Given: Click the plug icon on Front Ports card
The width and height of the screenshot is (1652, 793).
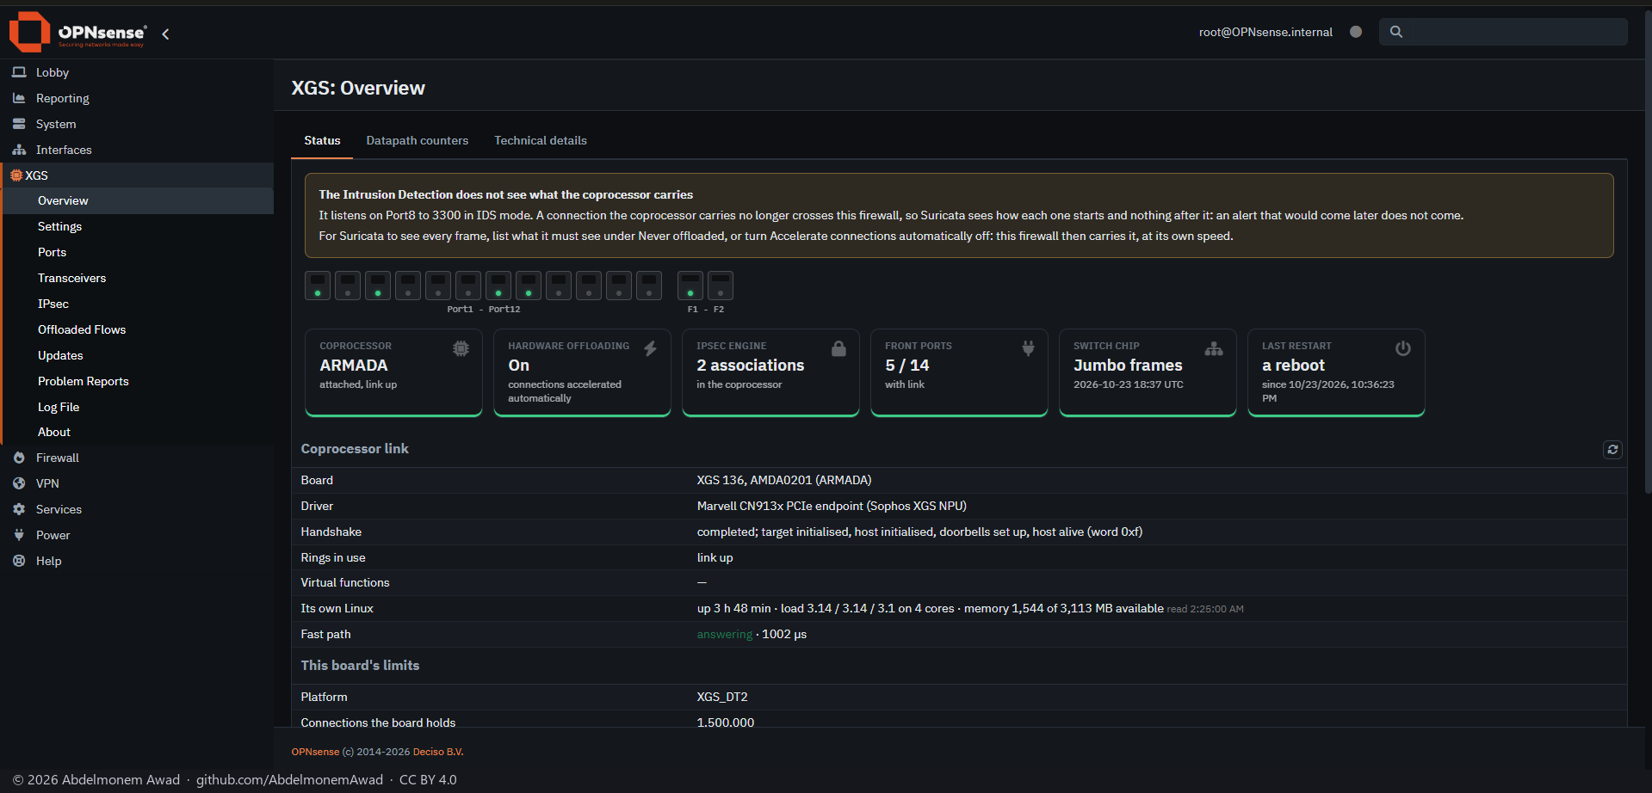Looking at the screenshot, I should (1028, 348).
